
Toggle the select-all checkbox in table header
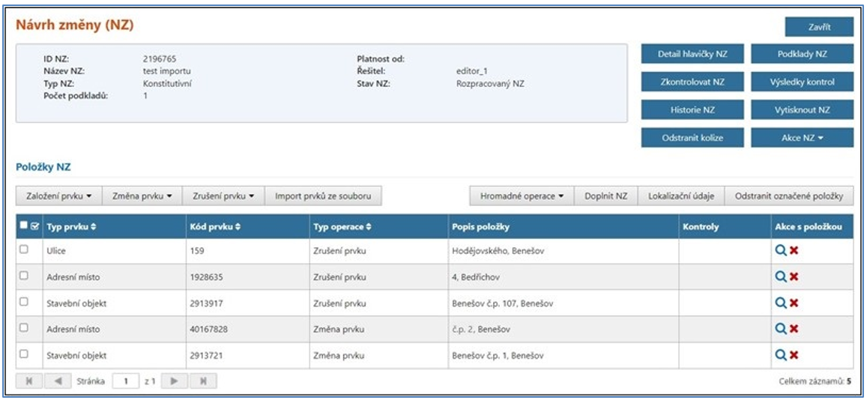pos(24,226)
